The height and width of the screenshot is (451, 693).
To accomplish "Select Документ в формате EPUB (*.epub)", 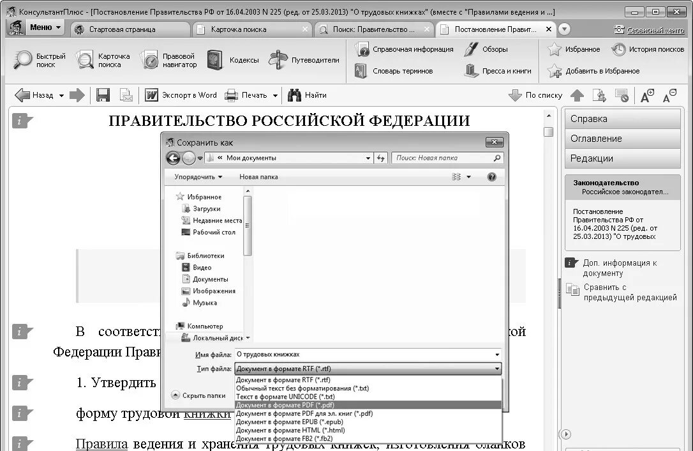I will click(368, 422).
